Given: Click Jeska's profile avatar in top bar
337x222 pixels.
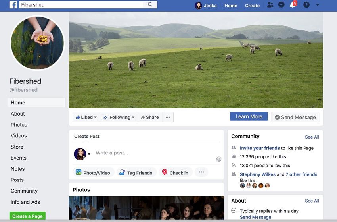Looking at the screenshot, I should click(x=198, y=6).
